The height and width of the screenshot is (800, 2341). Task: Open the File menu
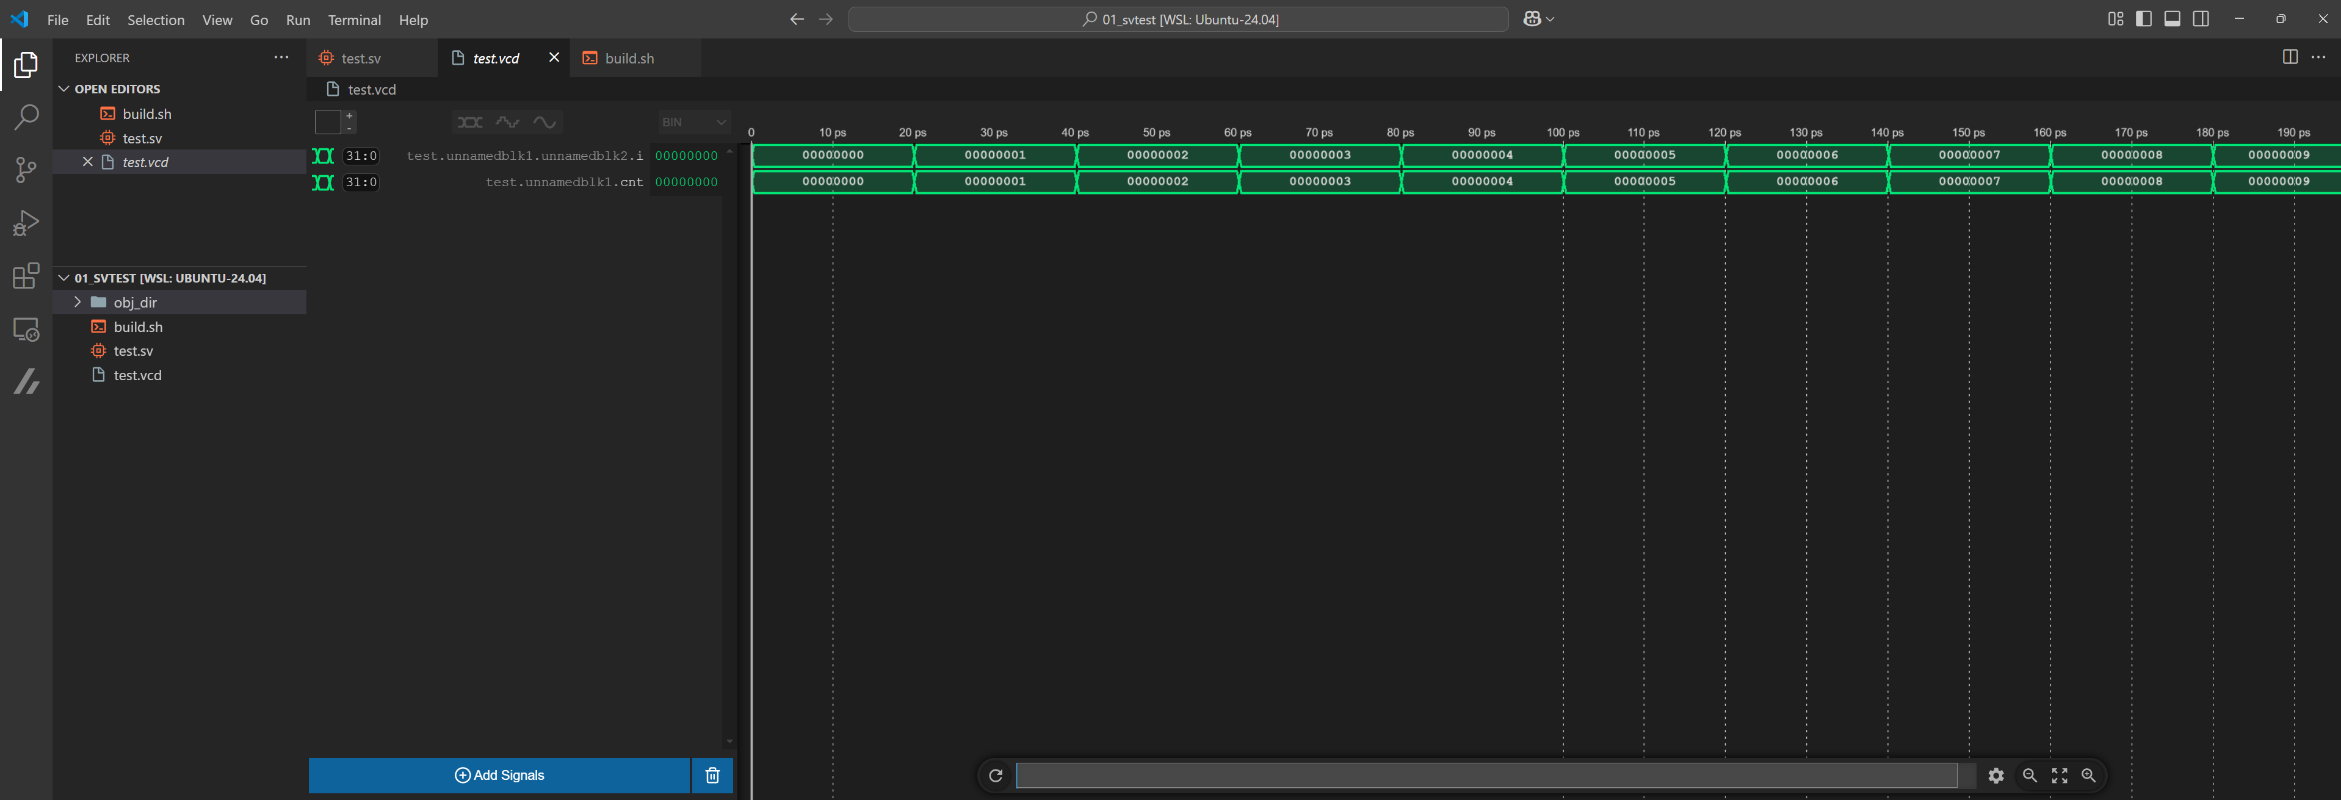pos(57,19)
